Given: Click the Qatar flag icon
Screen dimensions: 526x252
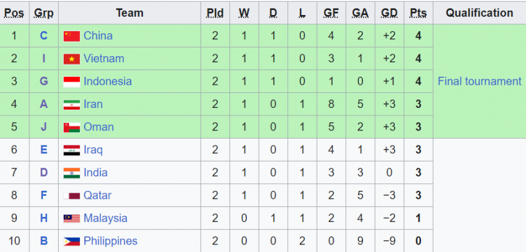Looking at the screenshot, I should click(x=72, y=196).
